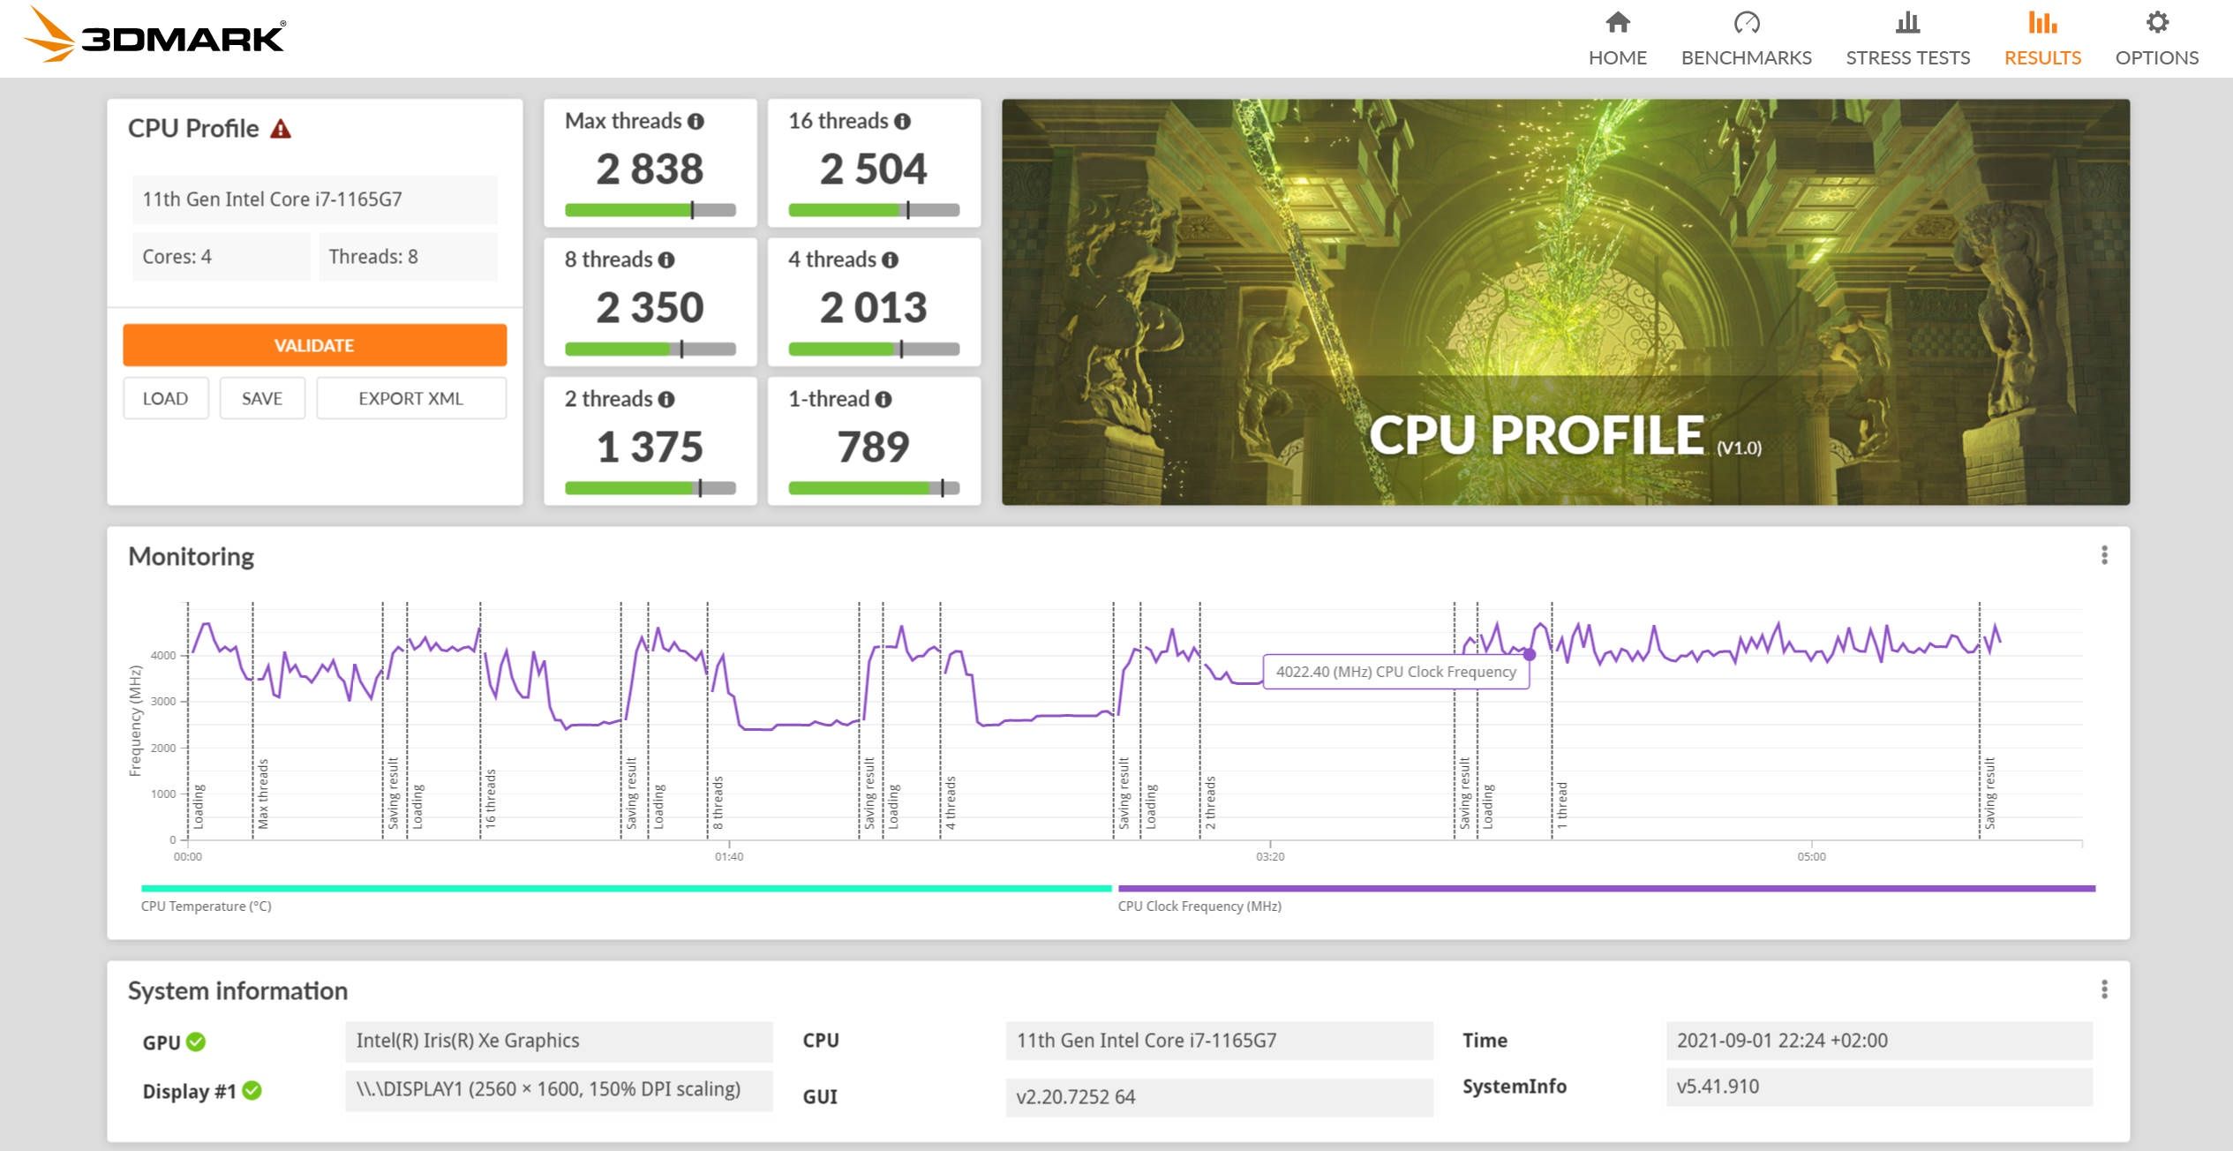Open the Monitoring panel three-dot menu
This screenshot has width=2233, height=1151.
coord(2104,555)
